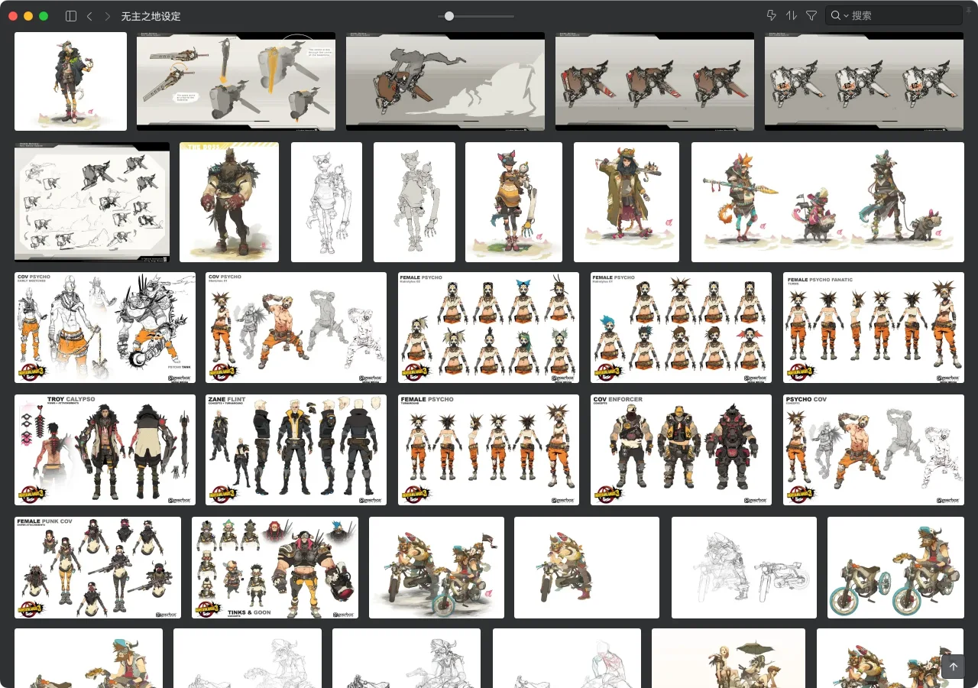Expand the search scope dropdown chevron
978x688 pixels.
[847, 16]
